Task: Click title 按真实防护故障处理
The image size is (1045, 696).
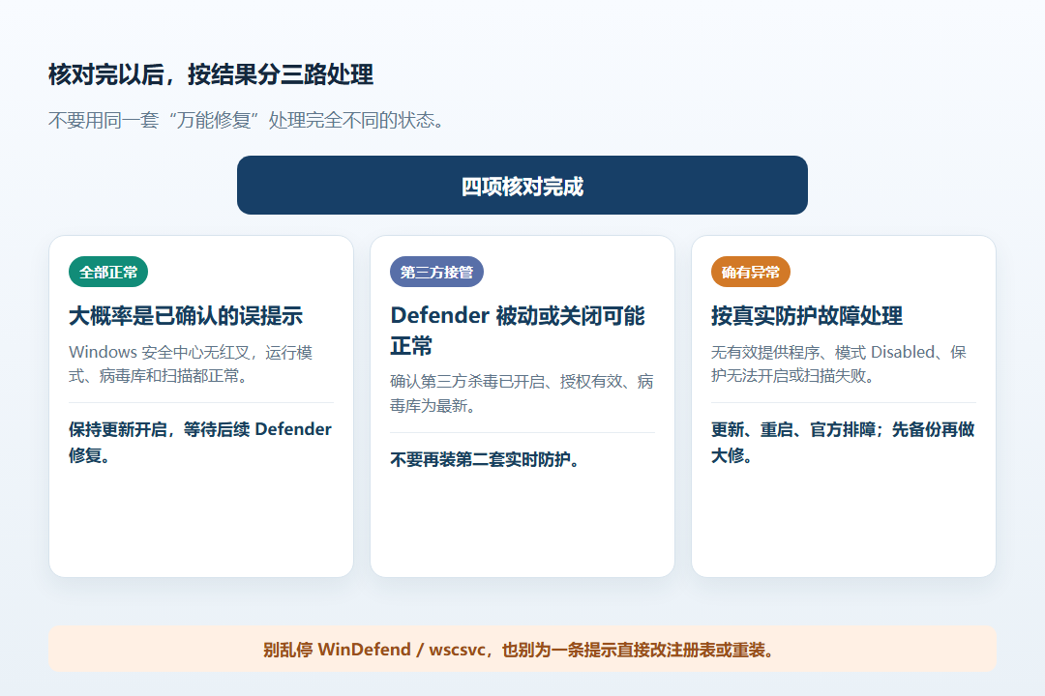Action: [x=806, y=316]
